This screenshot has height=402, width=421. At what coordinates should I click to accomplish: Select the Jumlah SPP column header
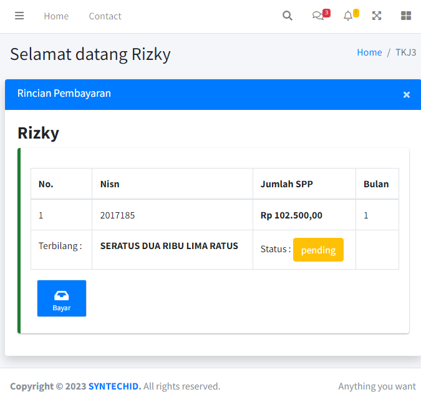tap(286, 184)
